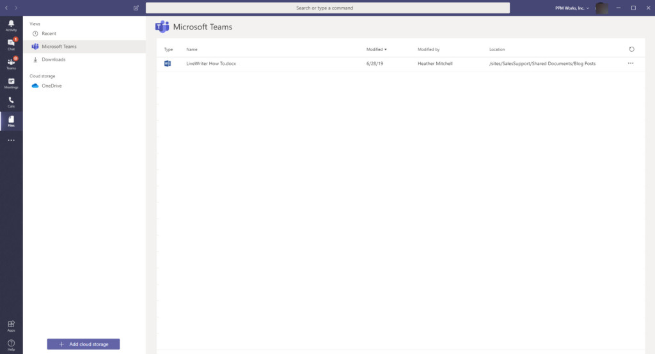Open the Meetings calendar icon
655x354 pixels.
click(12, 83)
